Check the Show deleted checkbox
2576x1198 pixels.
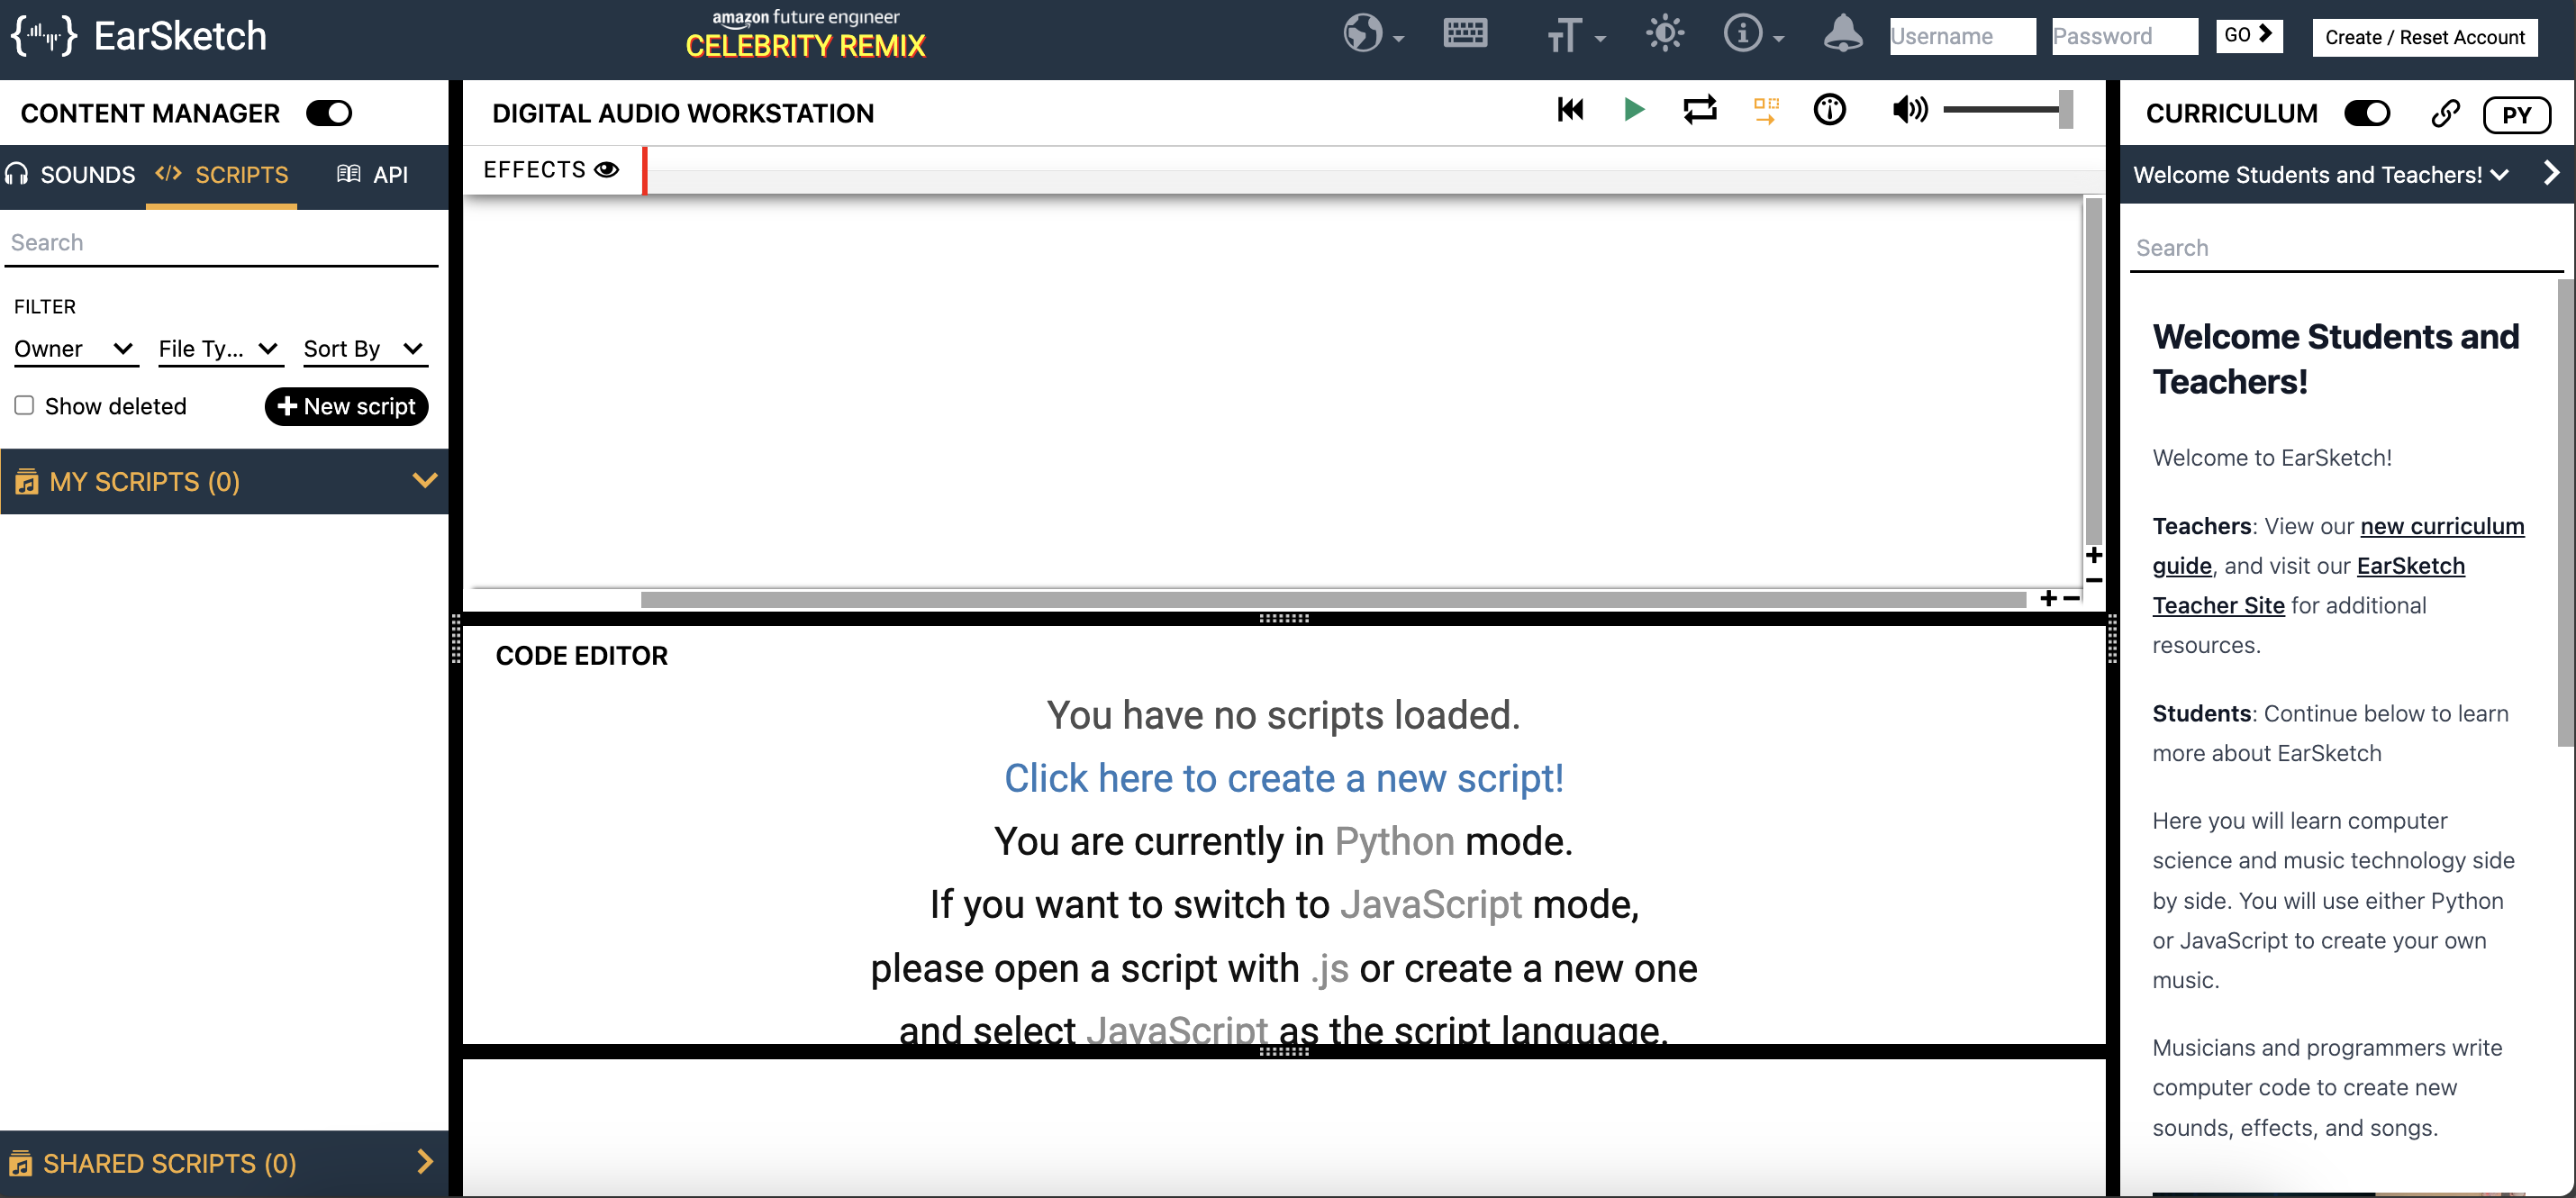[24, 405]
